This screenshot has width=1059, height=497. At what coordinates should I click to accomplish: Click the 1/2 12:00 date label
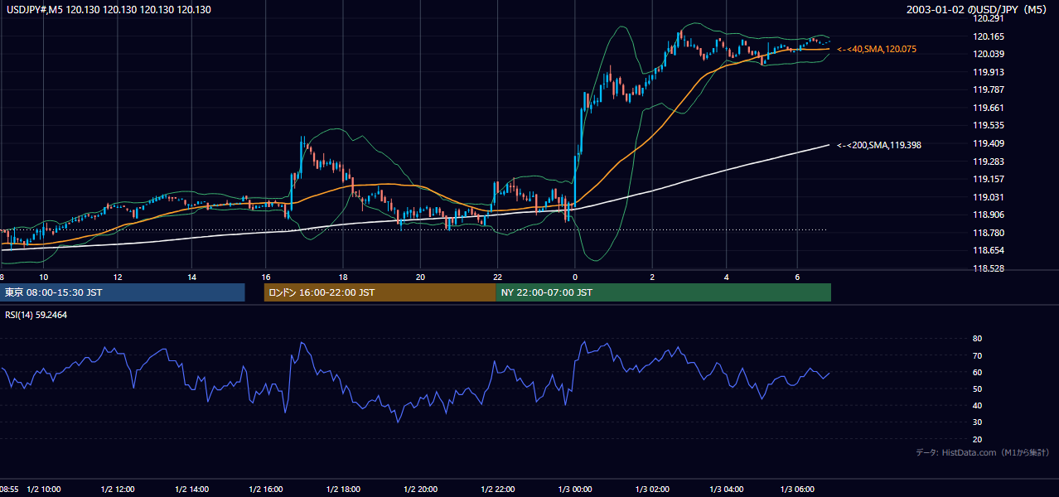pos(118,489)
